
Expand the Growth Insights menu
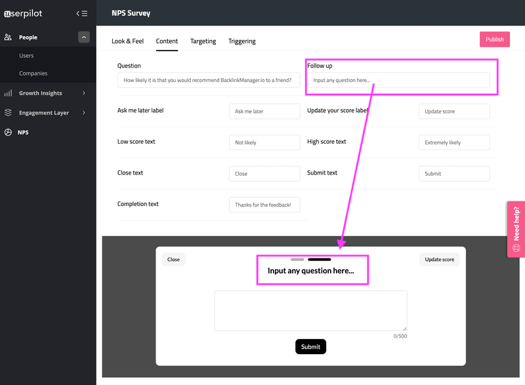click(x=83, y=92)
